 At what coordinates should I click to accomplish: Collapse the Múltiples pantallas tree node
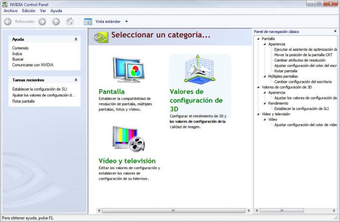click(265, 77)
